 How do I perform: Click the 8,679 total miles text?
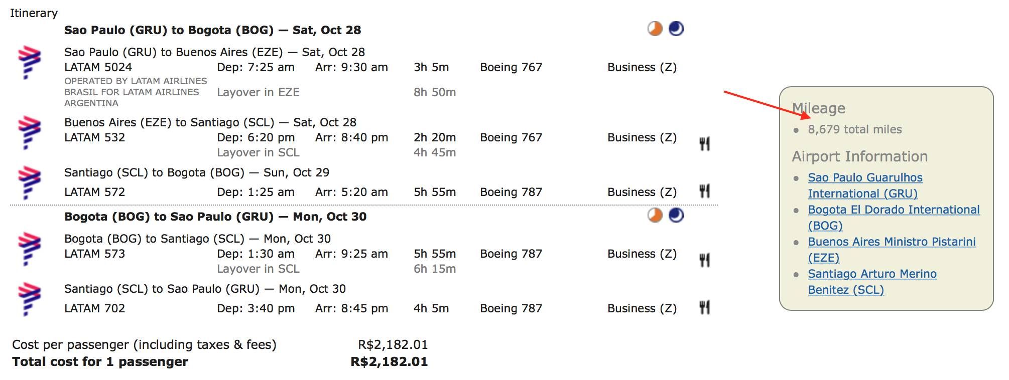tap(854, 129)
